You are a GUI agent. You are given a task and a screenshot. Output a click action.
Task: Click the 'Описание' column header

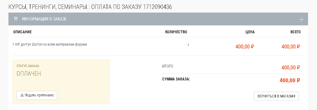(x=22, y=32)
